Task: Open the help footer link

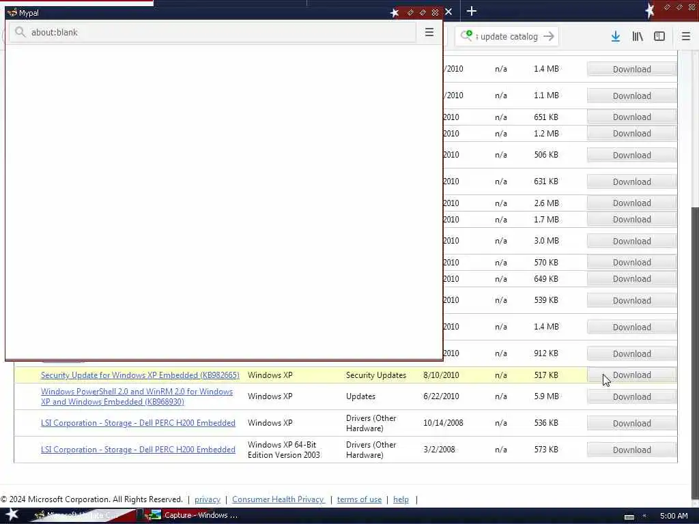Action: click(401, 499)
